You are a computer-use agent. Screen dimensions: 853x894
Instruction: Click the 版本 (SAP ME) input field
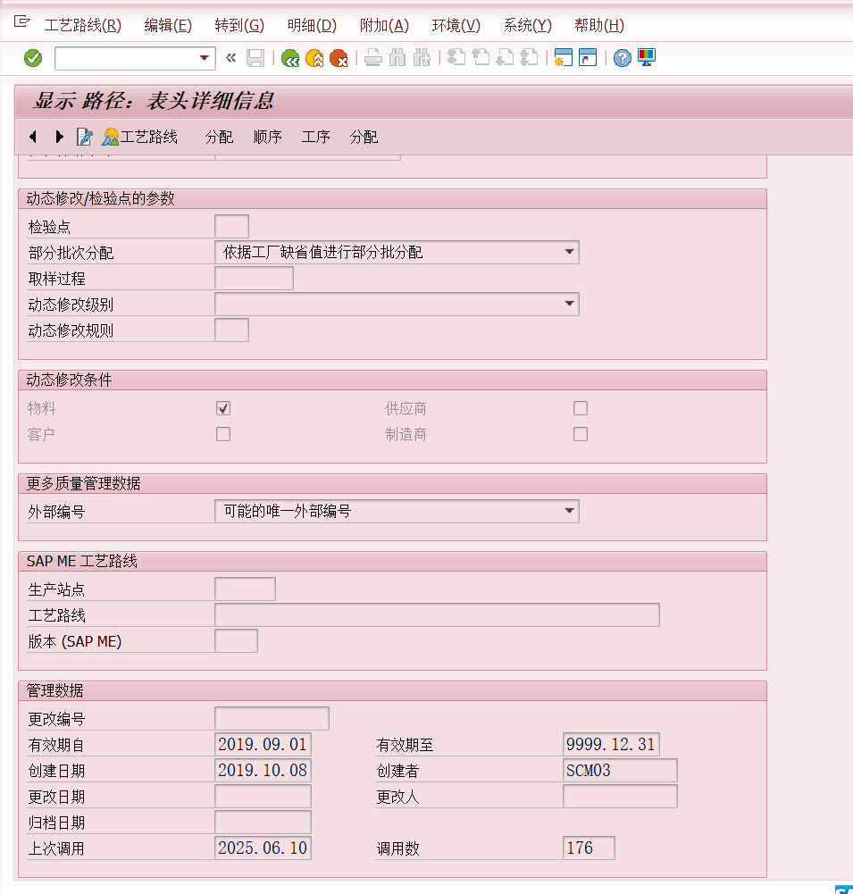click(236, 641)
